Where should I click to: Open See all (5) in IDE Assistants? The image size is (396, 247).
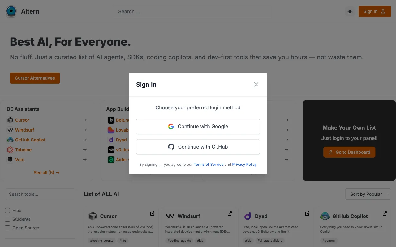point(47,173)
